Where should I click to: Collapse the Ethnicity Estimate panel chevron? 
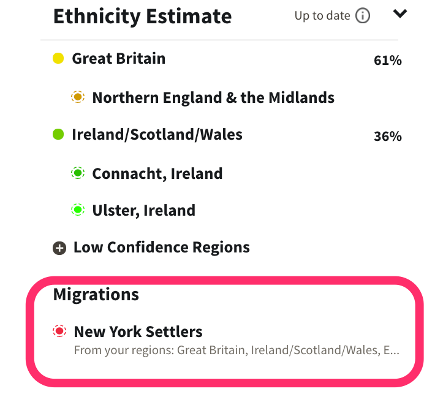click(x=400, y=13)
